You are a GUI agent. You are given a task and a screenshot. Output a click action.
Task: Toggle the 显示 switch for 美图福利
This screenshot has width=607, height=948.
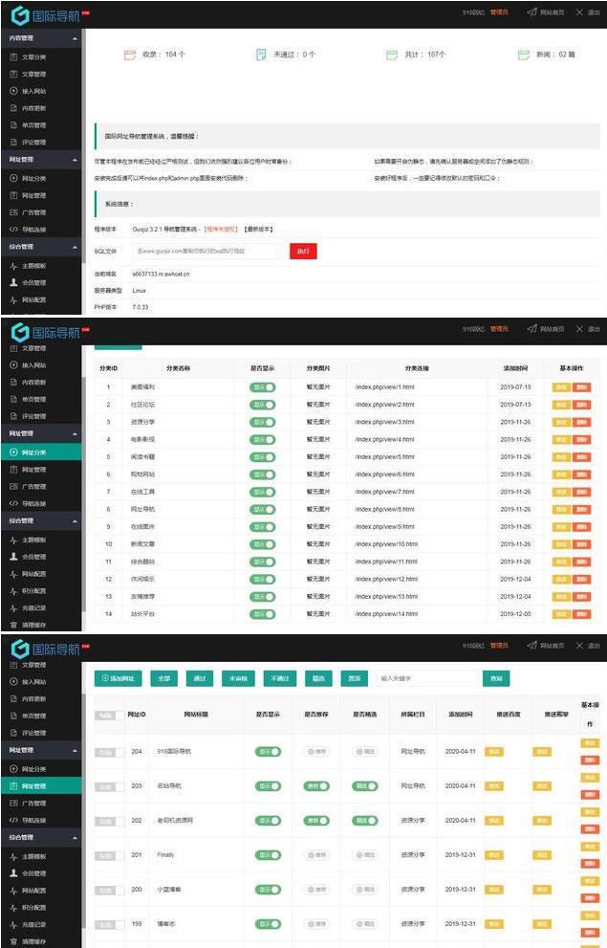coord(263,386)
